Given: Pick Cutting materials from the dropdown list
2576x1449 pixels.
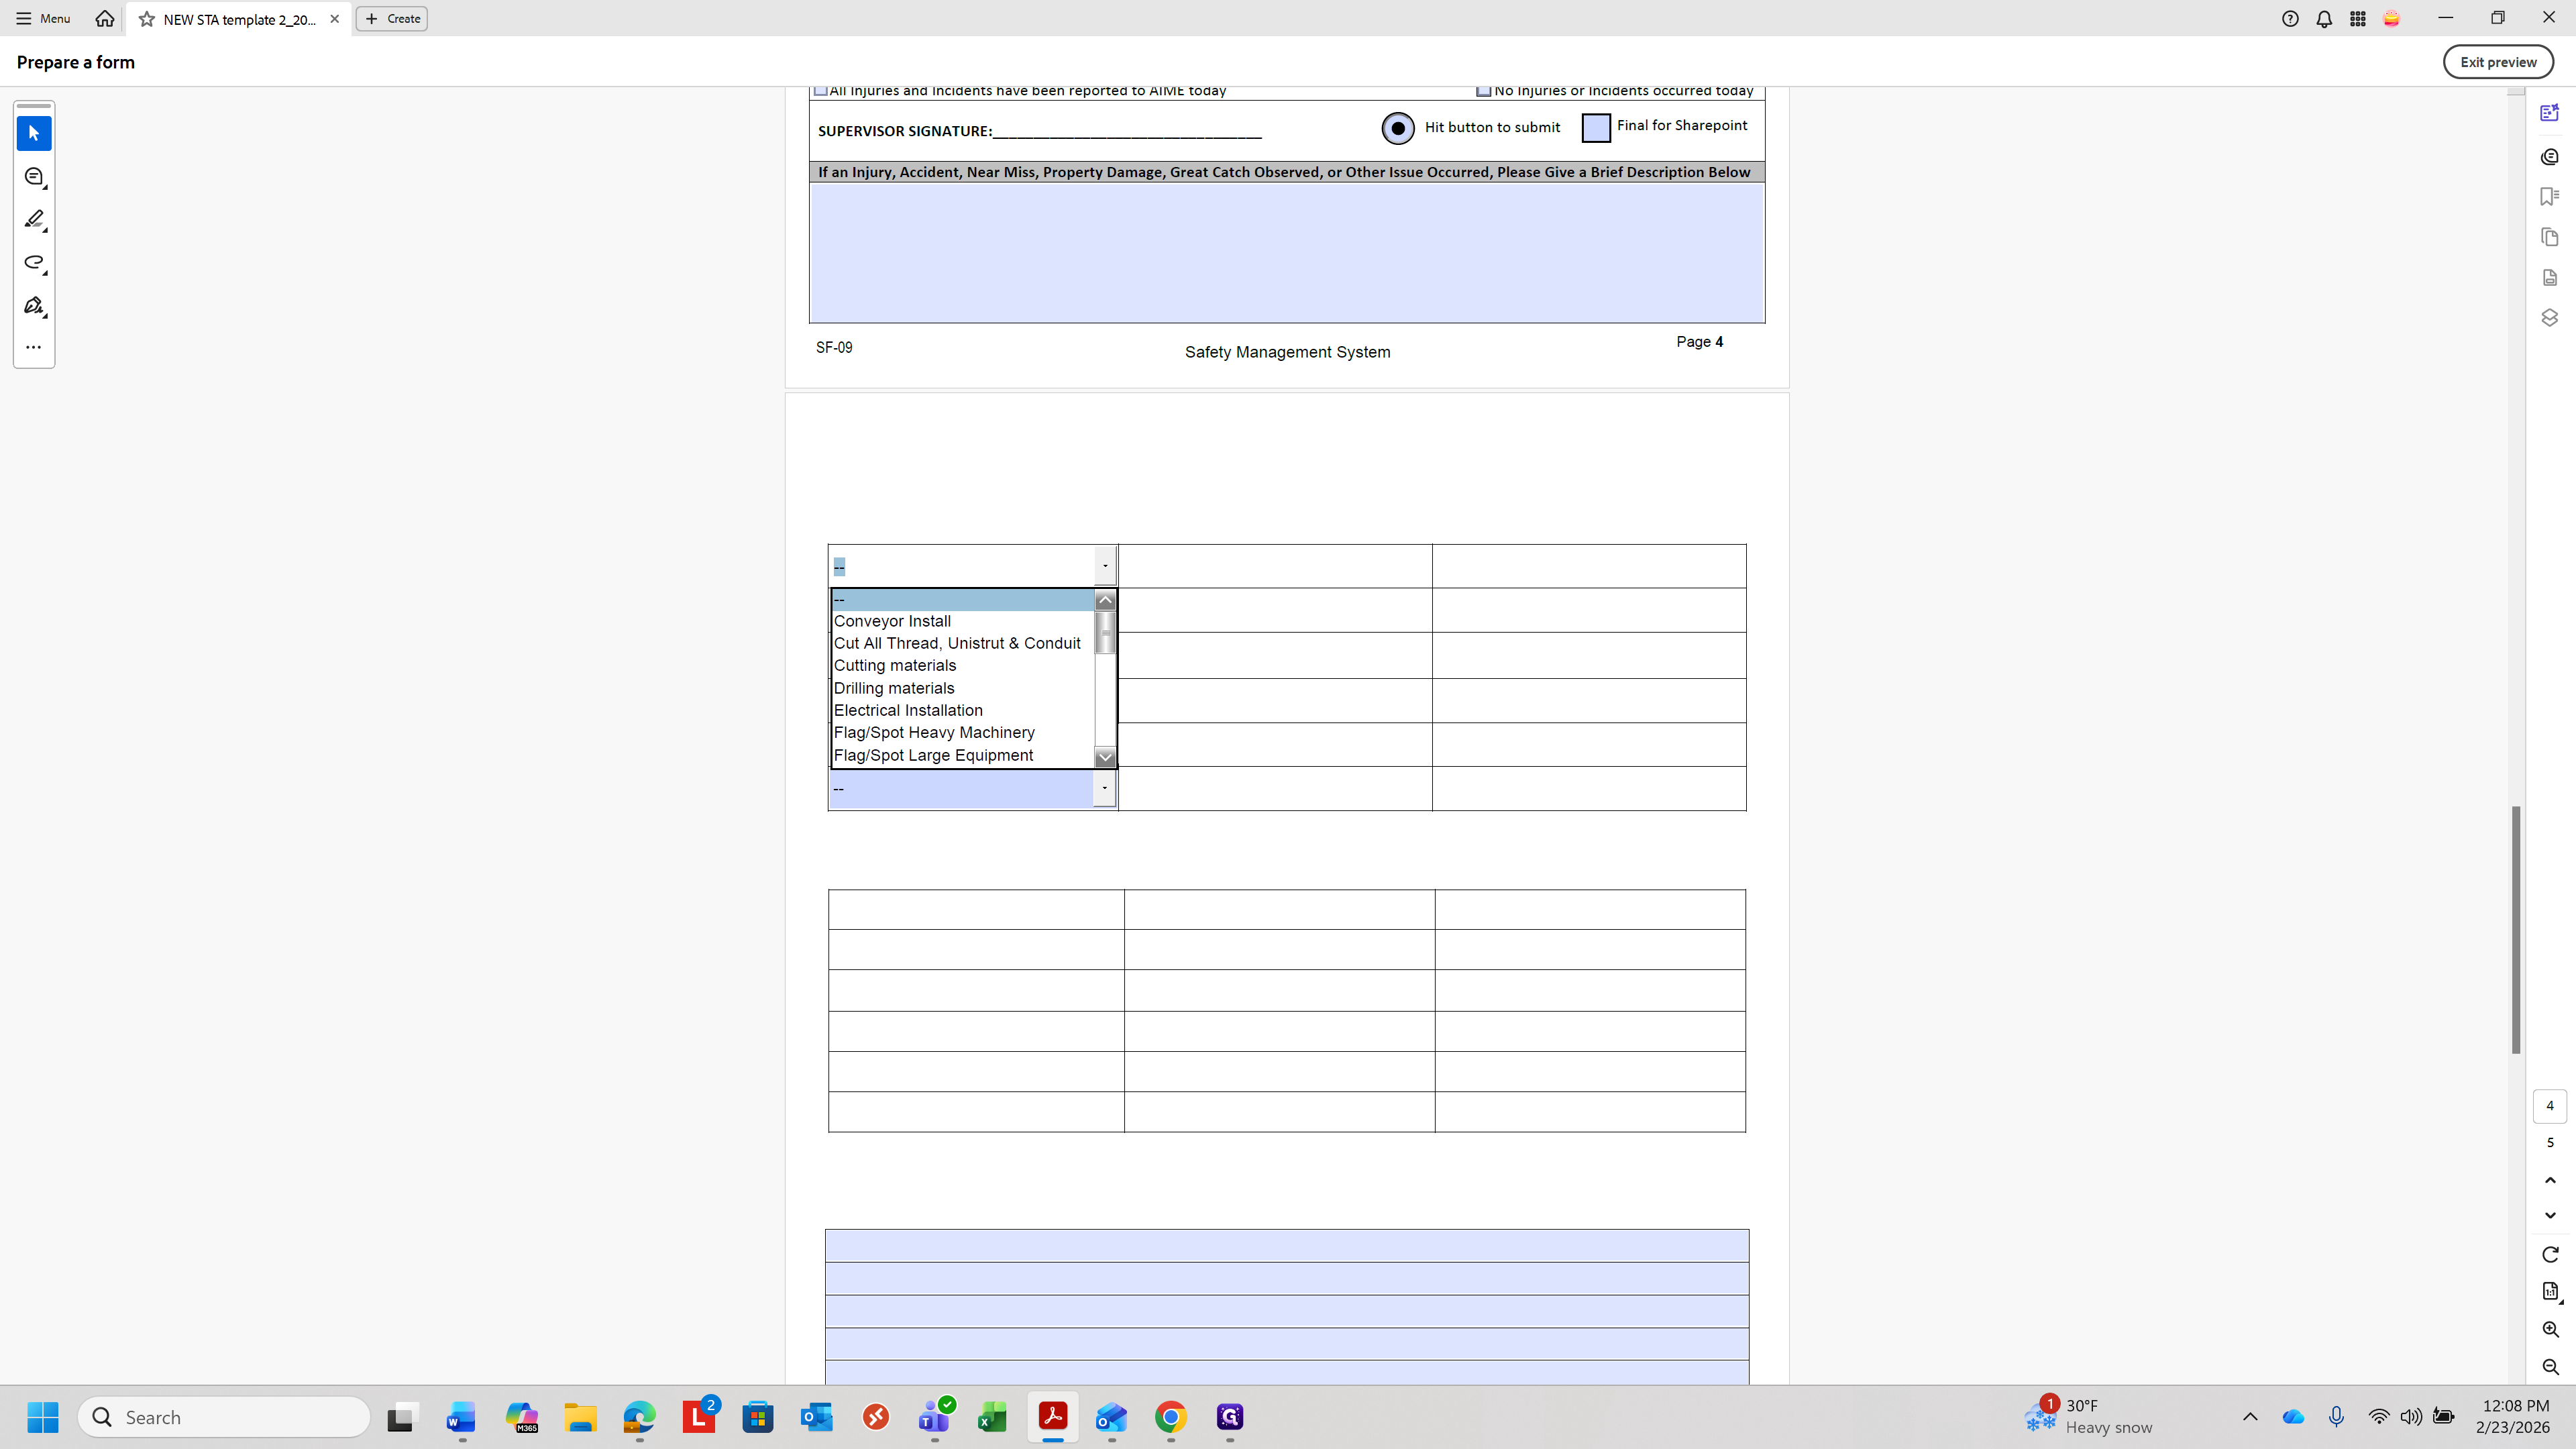Looking at the screenshot, I should pos(894,665).
